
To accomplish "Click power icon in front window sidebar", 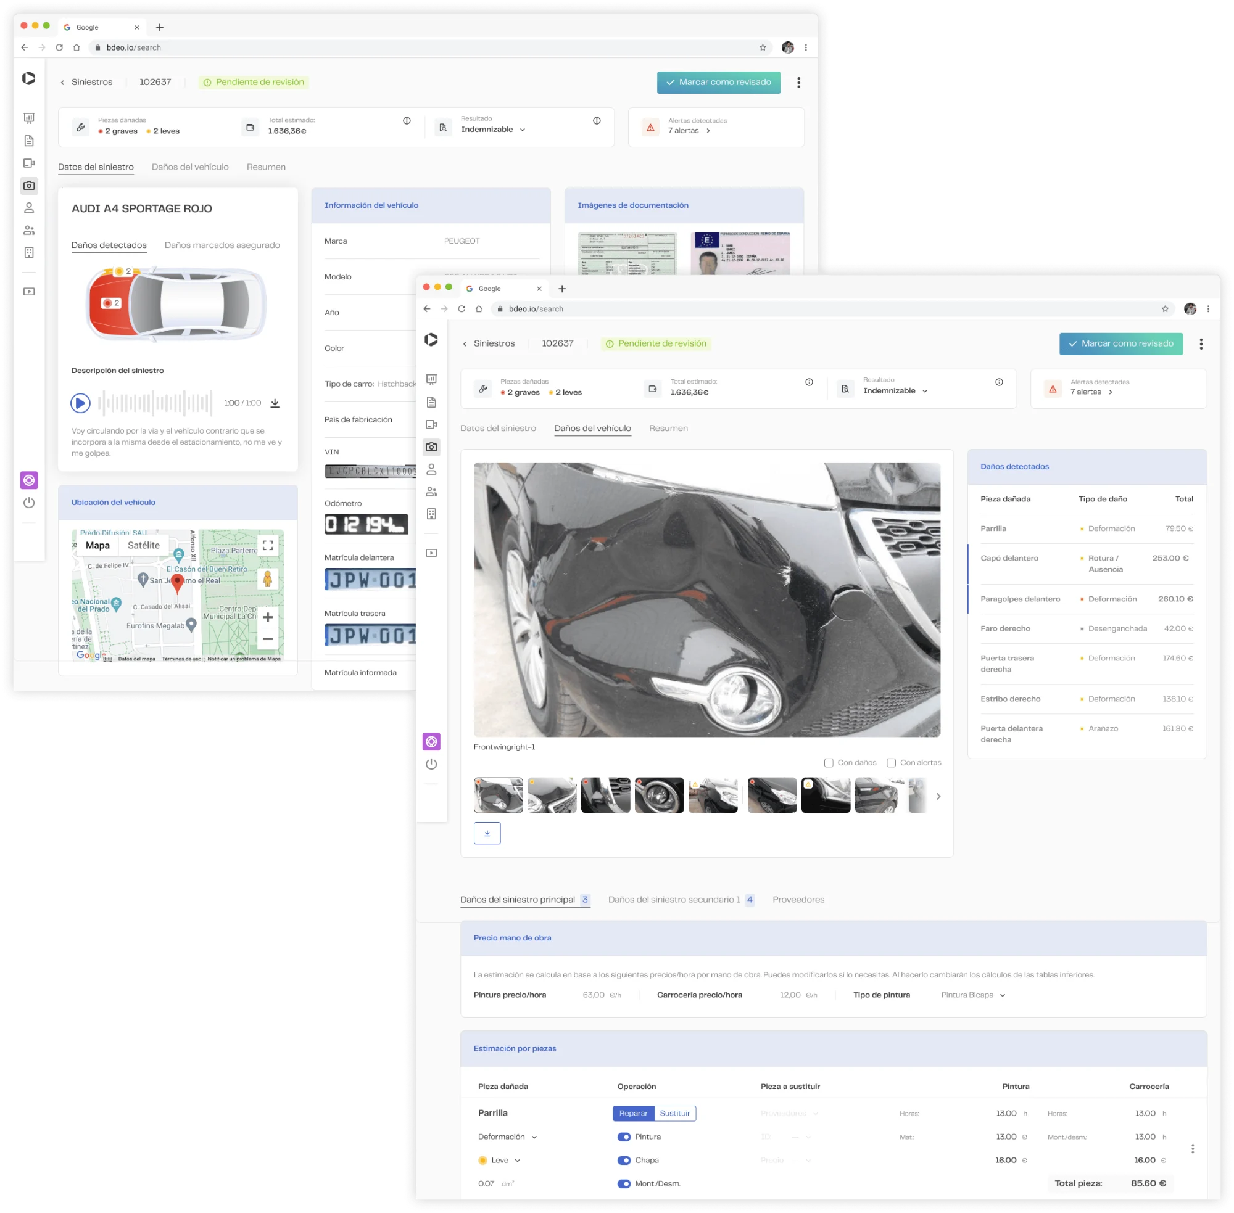I will [431, 764].
